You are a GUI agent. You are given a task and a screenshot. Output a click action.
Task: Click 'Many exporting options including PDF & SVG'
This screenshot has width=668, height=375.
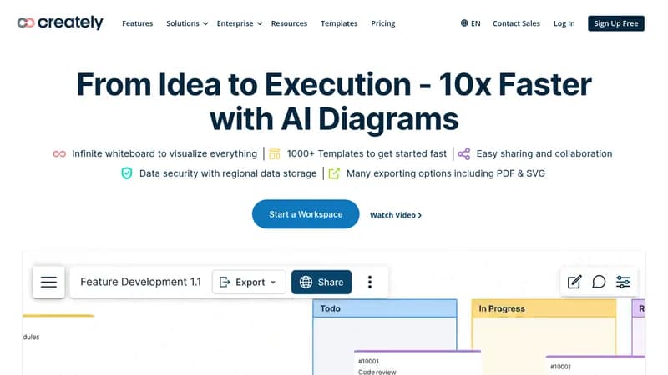[446, 173]
